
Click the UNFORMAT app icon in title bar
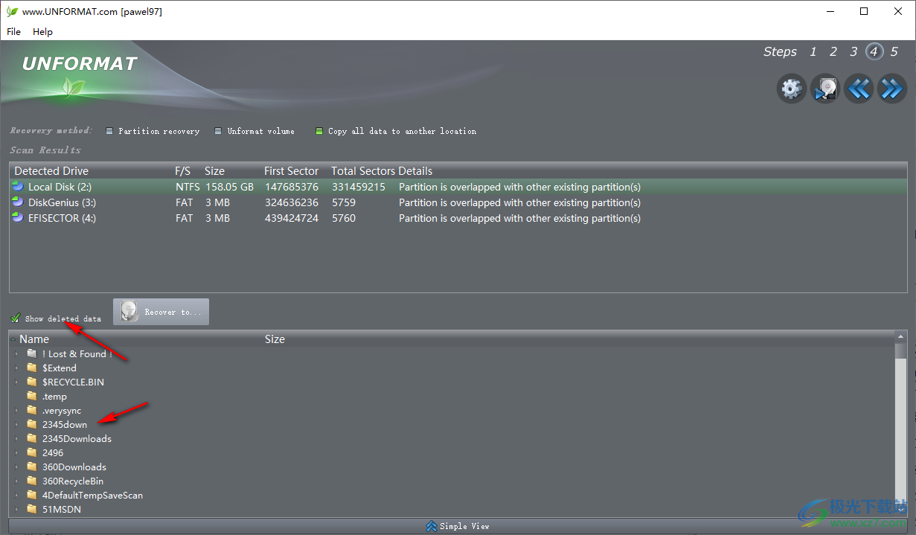coord(11,11)
